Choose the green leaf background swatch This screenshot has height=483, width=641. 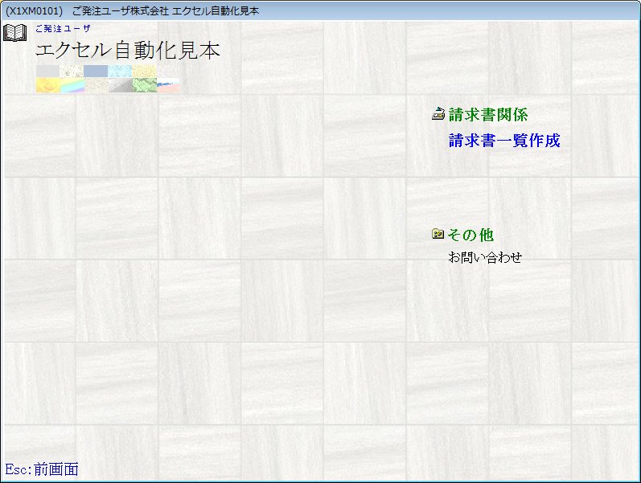[145, 85]
